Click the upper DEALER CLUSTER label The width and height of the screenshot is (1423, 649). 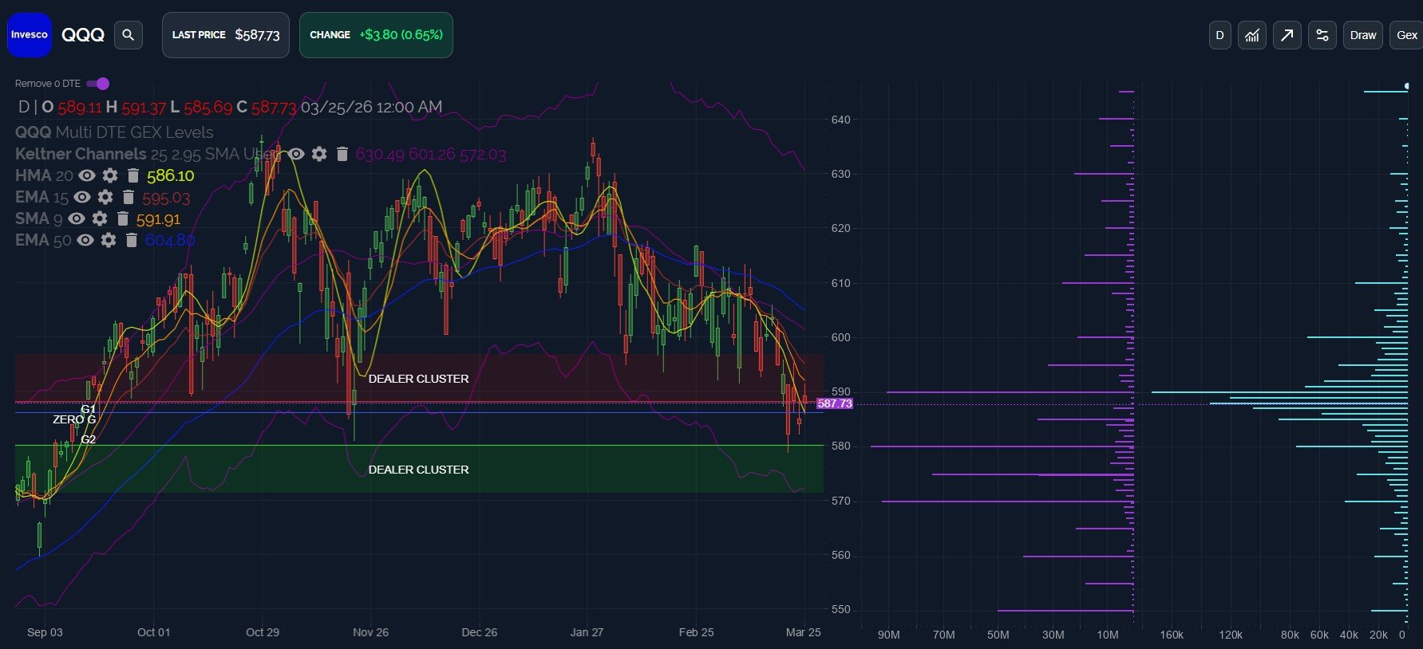(x=418, y=379)
